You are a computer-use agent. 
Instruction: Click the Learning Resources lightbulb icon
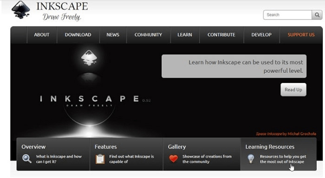pos(251,159)
